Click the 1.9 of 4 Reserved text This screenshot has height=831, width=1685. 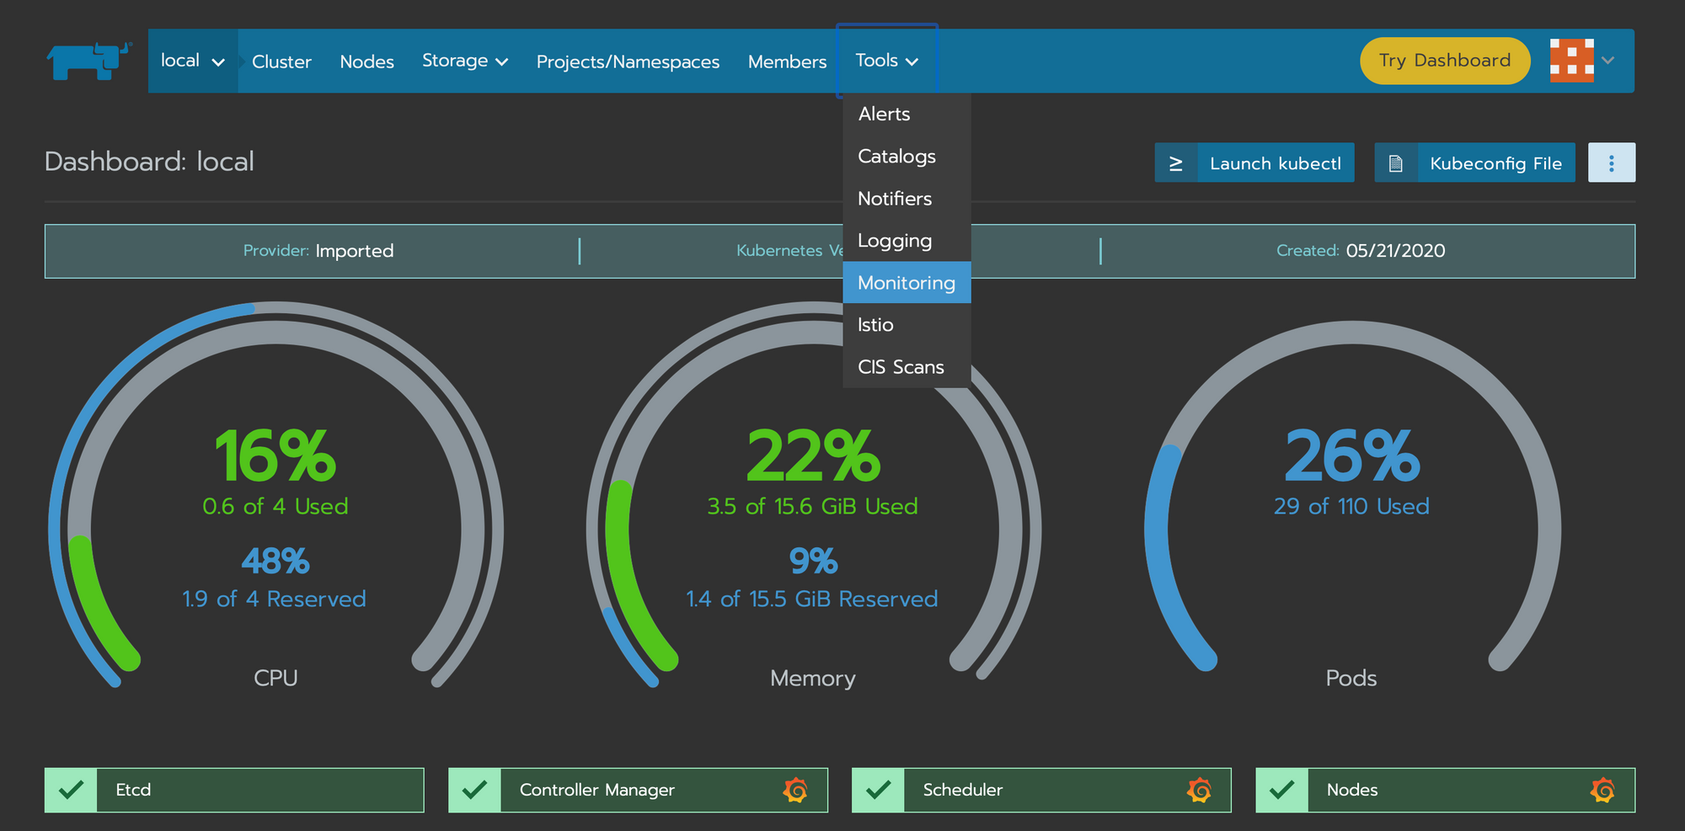[275, 599]
